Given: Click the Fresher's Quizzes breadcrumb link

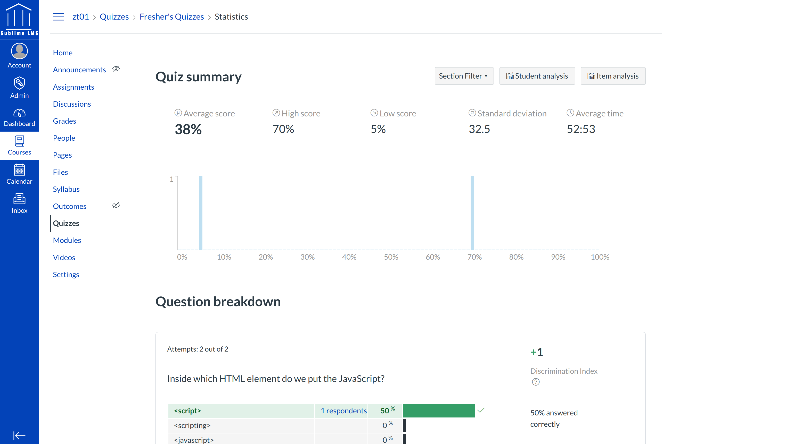Looking at the screenshot, I should [171, 17].
